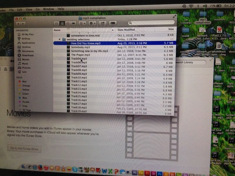The width and height of the screenshot is (235, 176).
Task: Switch Finder to Cover Flow view
Action: [x=73, y=23]
